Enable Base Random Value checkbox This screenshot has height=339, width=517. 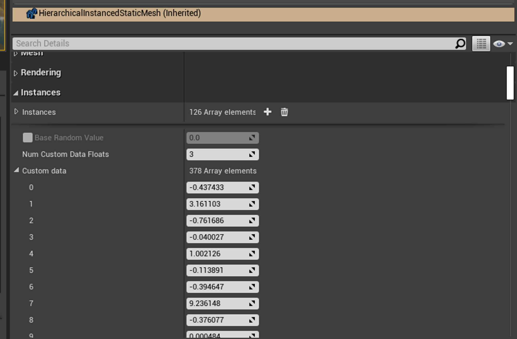click(x=28, y=138)
